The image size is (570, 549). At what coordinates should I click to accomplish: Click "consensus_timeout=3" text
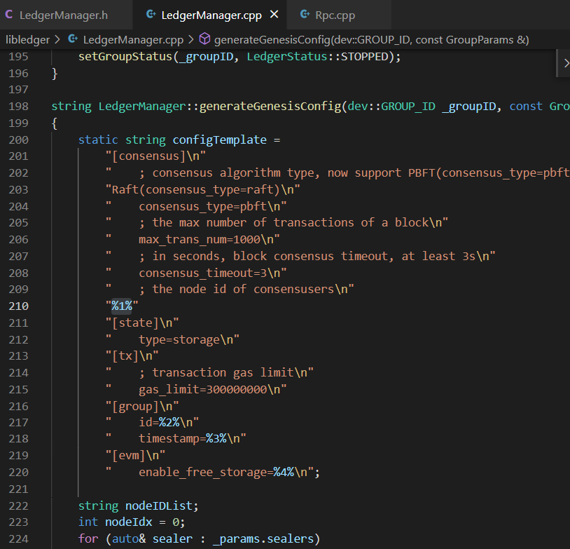[x=203, y=273]
